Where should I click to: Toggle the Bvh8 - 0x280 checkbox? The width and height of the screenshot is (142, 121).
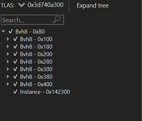tap(15, 61)
